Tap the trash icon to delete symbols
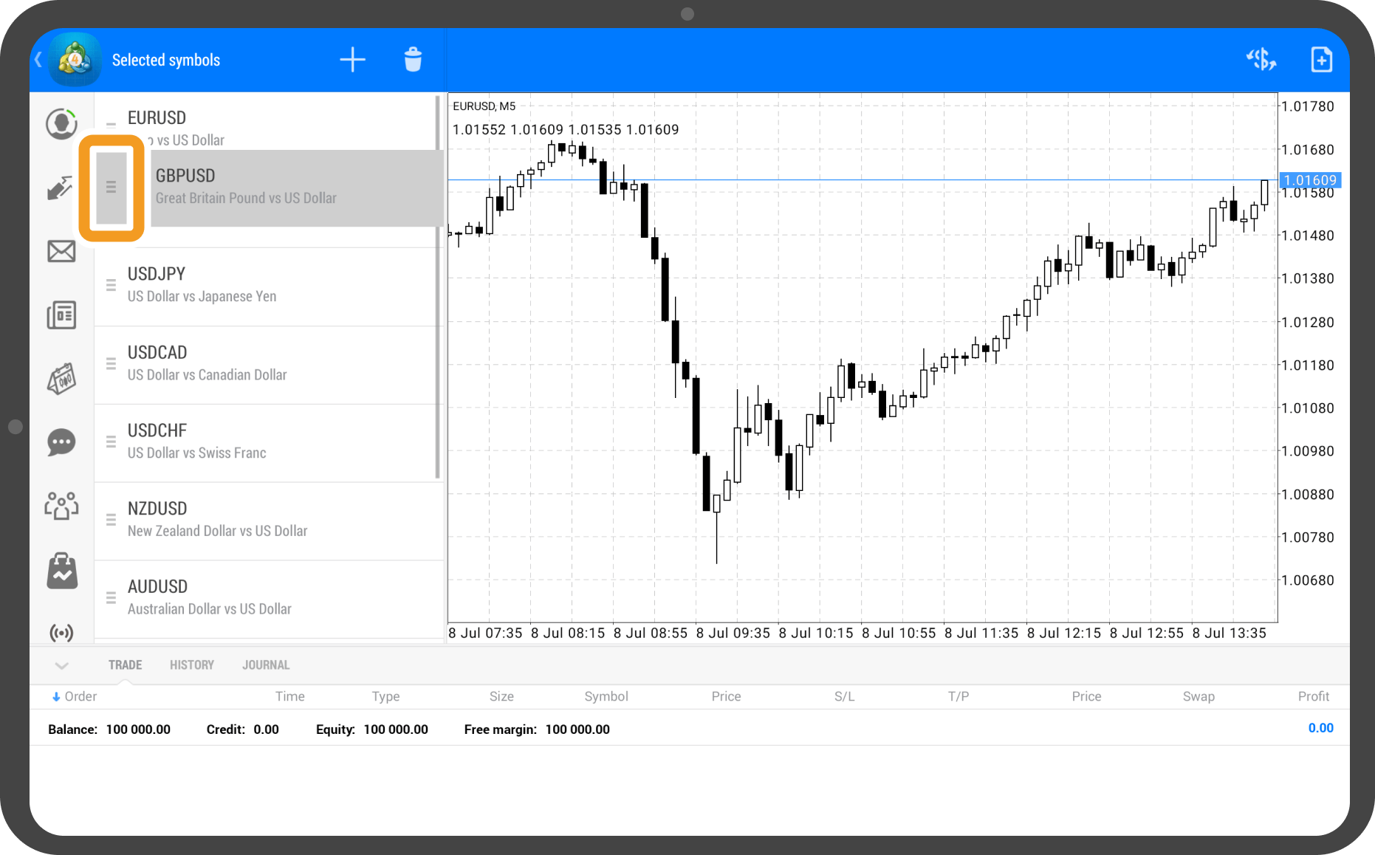 tap(413, 60)
